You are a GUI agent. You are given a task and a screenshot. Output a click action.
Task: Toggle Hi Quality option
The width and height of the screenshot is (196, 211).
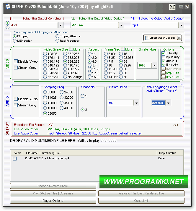[x=163, y=53]
